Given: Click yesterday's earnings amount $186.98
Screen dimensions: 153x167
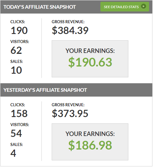Looking at the screenshot, I should point(90,145).
